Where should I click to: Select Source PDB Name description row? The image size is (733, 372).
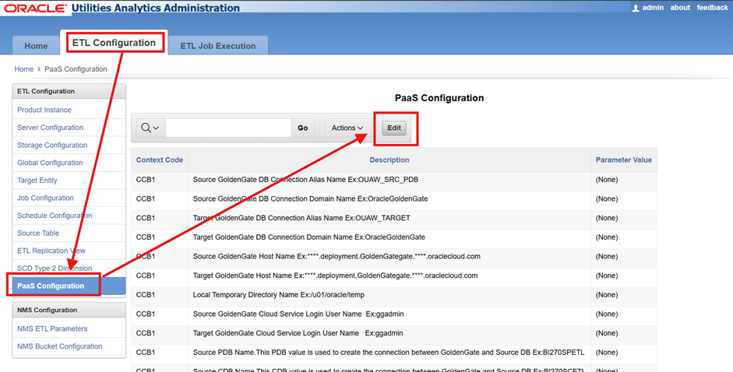pos(393,353)
